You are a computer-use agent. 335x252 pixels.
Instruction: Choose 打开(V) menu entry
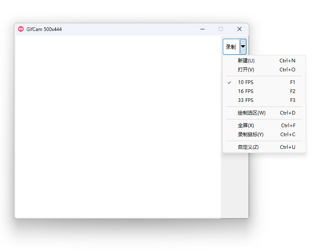click(264, 70)
